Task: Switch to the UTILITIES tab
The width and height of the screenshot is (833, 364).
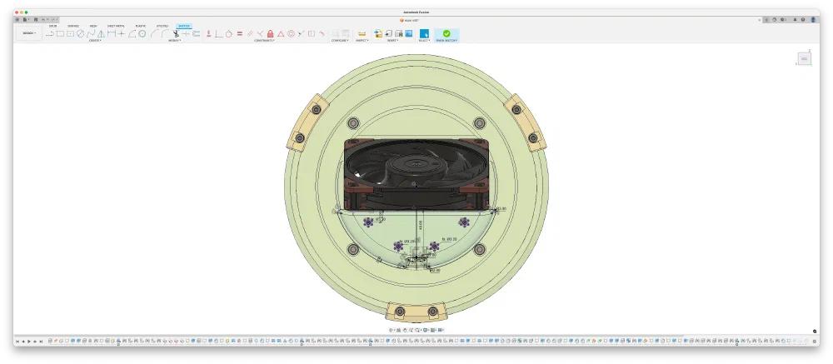Action: [162, 26]
